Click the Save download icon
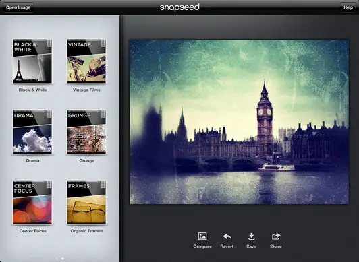Image resolution: width=359 pixels, height=262 pixels. coord(252,236)
